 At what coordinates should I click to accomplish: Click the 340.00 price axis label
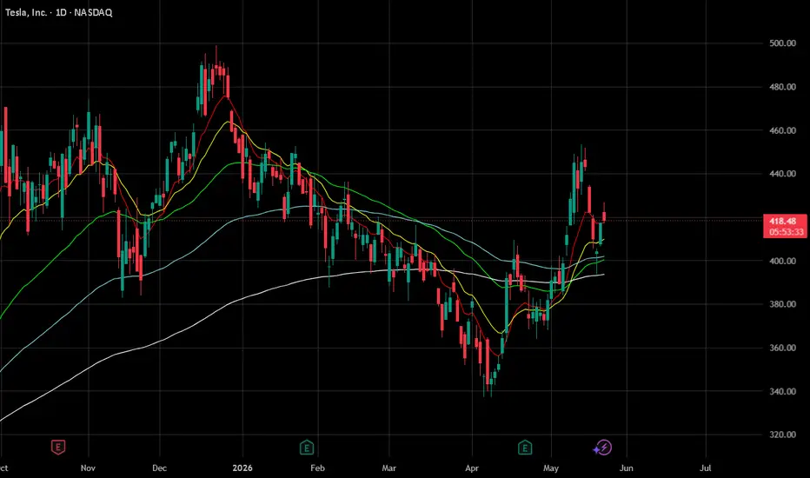coord(782,391)
